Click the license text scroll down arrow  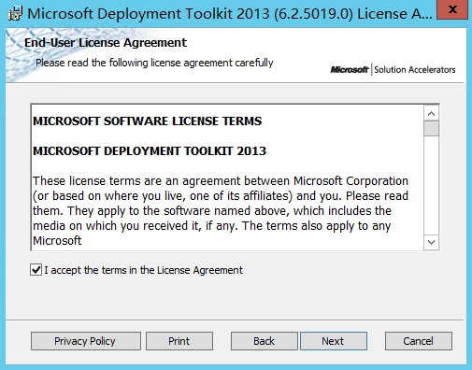click(x=431, y=242)
